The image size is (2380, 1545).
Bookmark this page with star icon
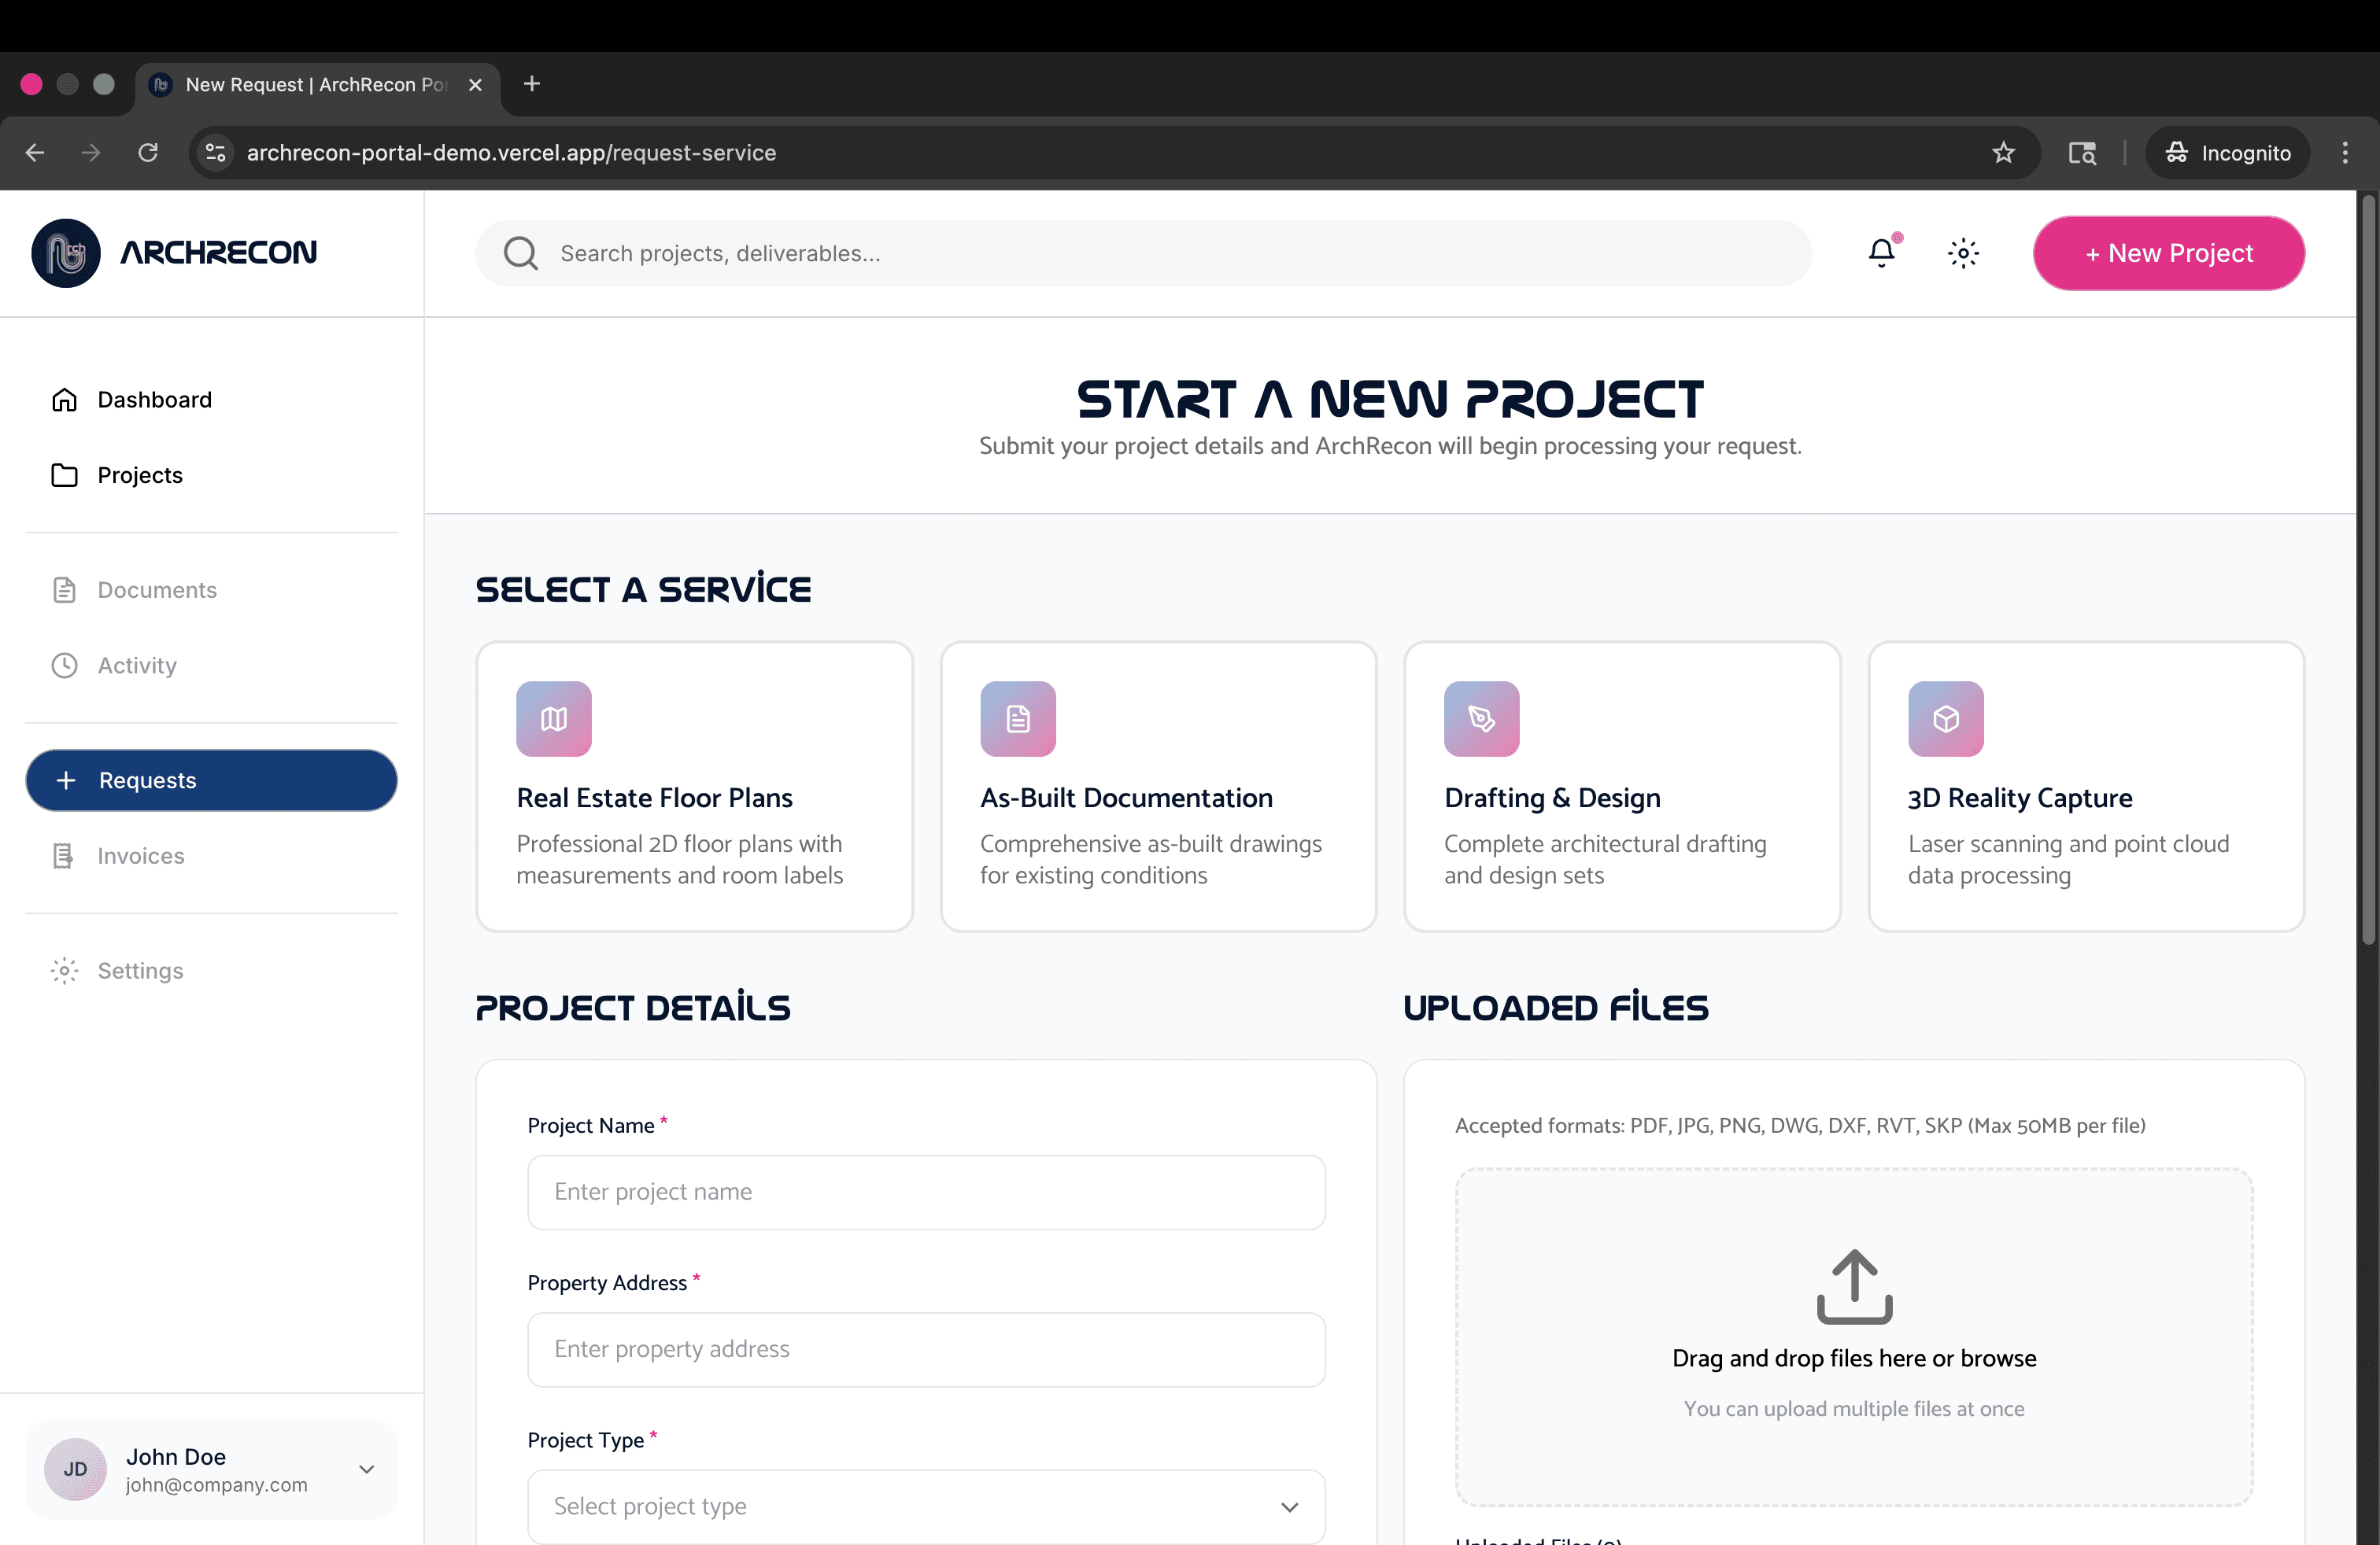click(2003, 153)
